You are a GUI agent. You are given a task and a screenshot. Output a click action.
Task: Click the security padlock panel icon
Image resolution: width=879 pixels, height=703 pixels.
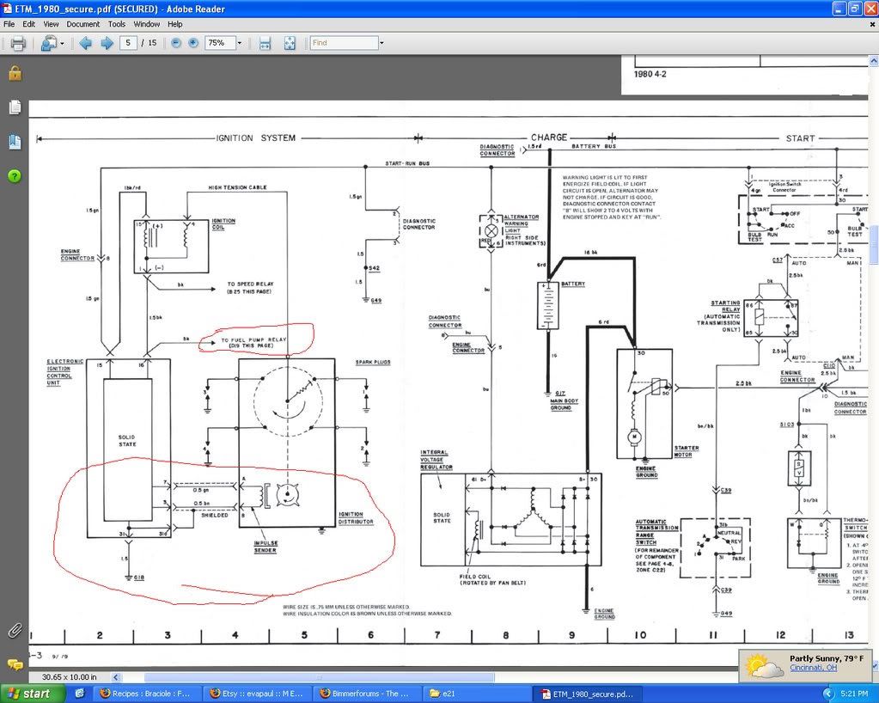(15, 73)
